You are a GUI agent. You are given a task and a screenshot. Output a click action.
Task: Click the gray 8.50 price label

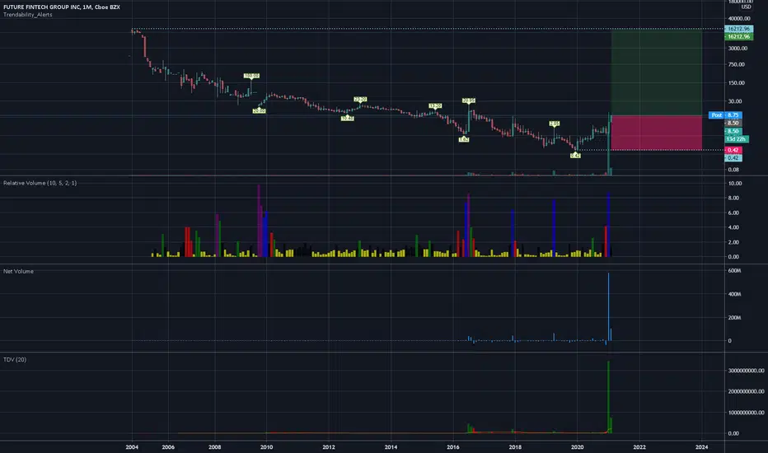coord(733,123)
